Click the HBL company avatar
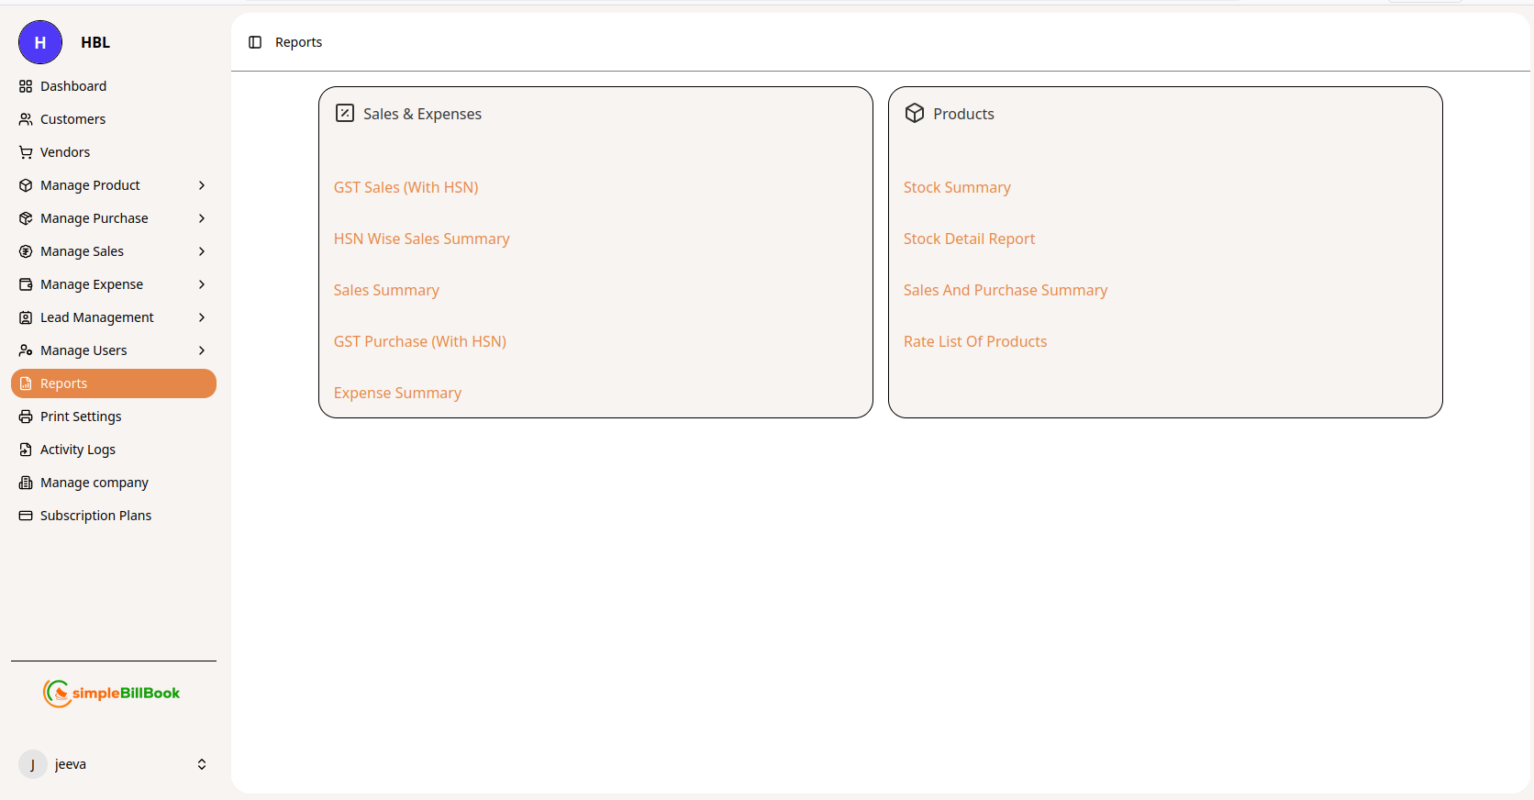The height and width of the screenshot is (800, 1534). 40,42
